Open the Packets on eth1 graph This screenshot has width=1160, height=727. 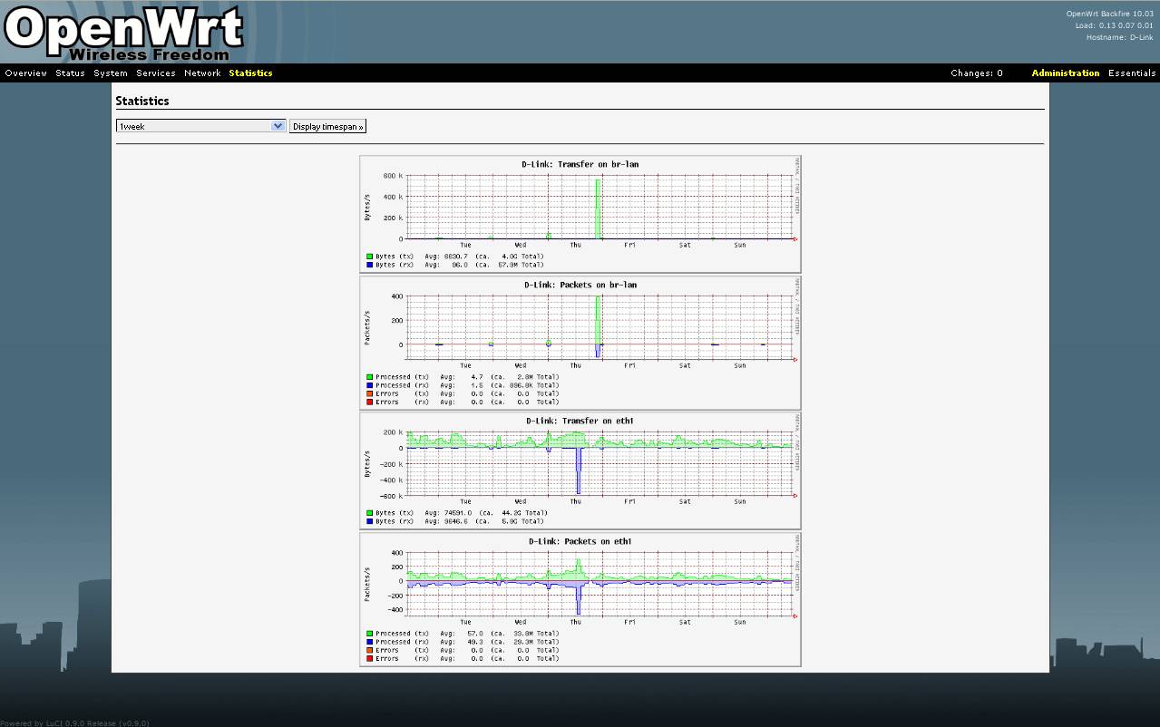click(580, 599)
